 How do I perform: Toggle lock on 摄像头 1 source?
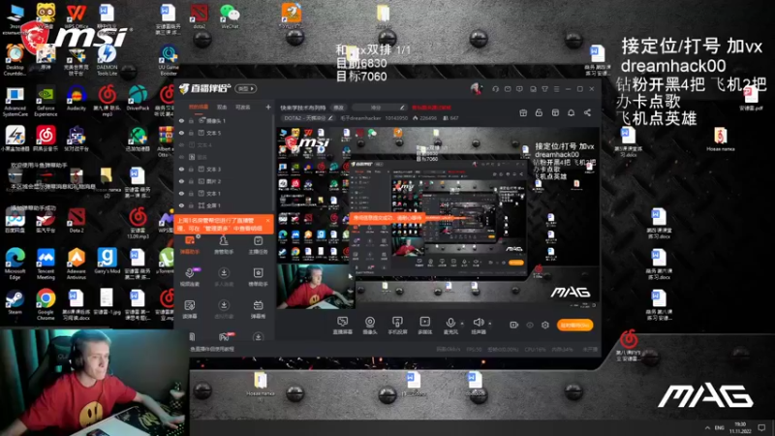point(191,120)
